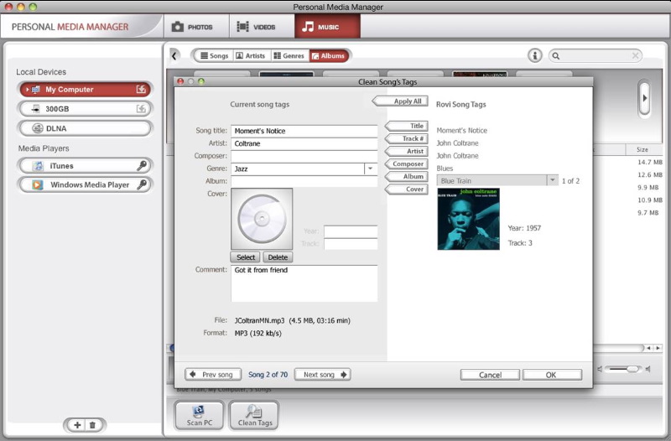Click the Apply All button
Viewport: 671px width, 441px height.
pyautogui.click(x=403, y=101)
